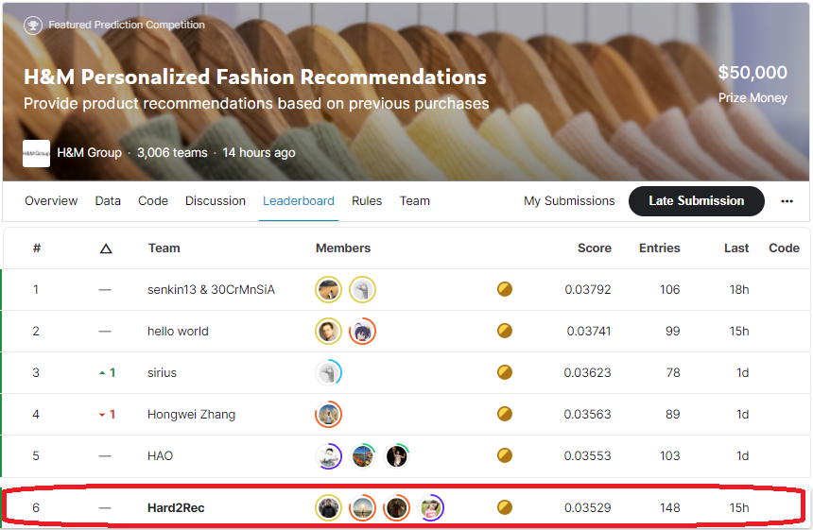Image resolution: width=813 pixels, height=530 pixels.
Task: Open second member avatar of hello world team
Action: tap(362, 331)
